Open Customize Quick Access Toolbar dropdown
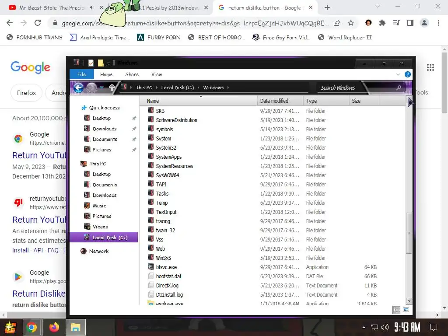The width and height of the screenshot is (448, 336). 108,63
